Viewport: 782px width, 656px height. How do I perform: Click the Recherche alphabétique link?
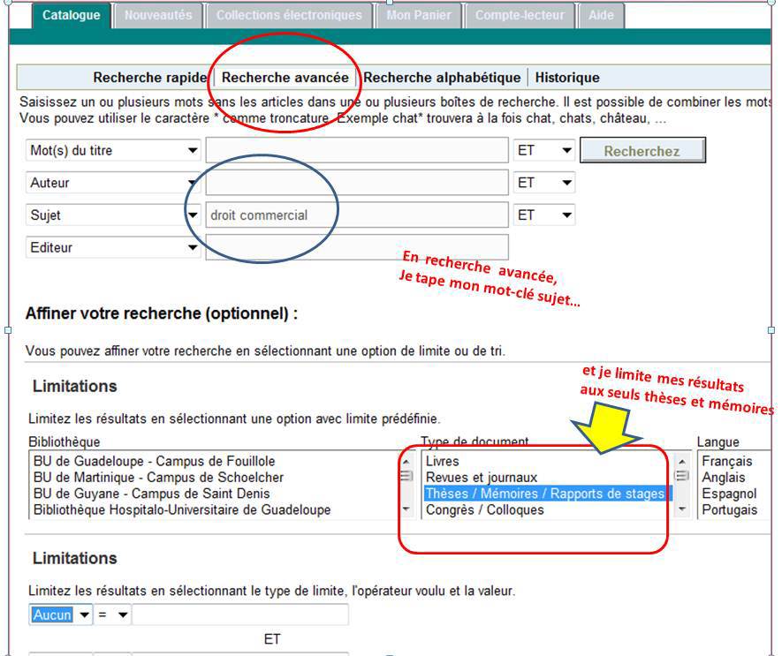(442, 78)
